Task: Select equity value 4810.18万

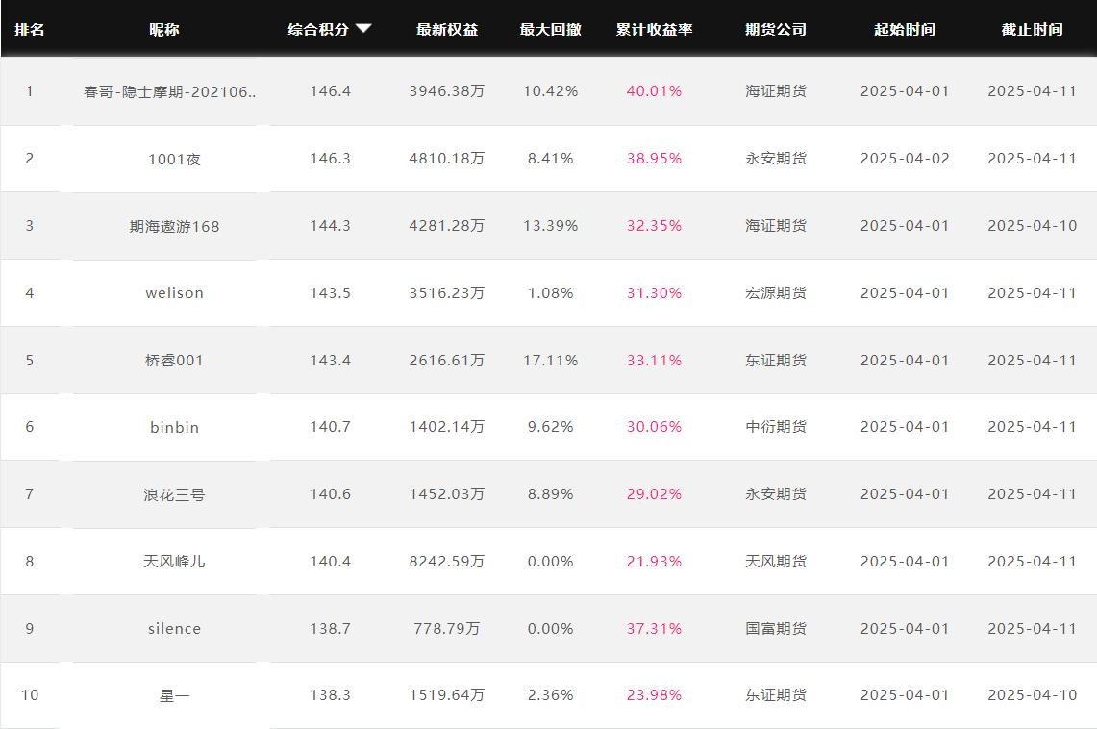Action: point(447,158)
